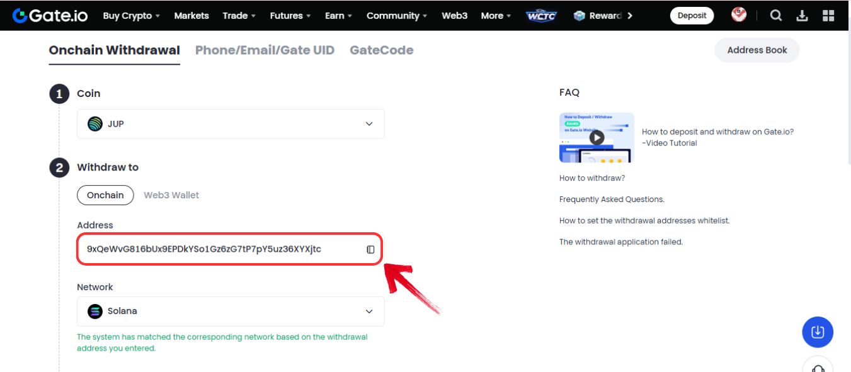Open the user profile avatar
The width and height of the screenshot is (851, 372).
click(x=739, y=15)
